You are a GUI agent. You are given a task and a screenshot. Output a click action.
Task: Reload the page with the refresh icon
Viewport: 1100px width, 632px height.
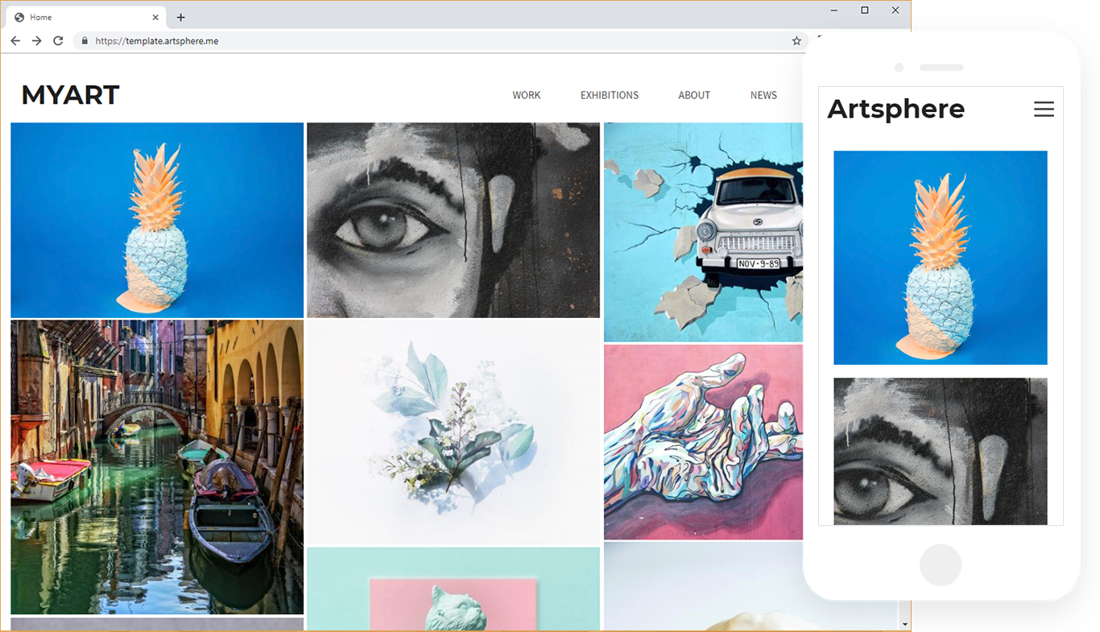[58, 41]
